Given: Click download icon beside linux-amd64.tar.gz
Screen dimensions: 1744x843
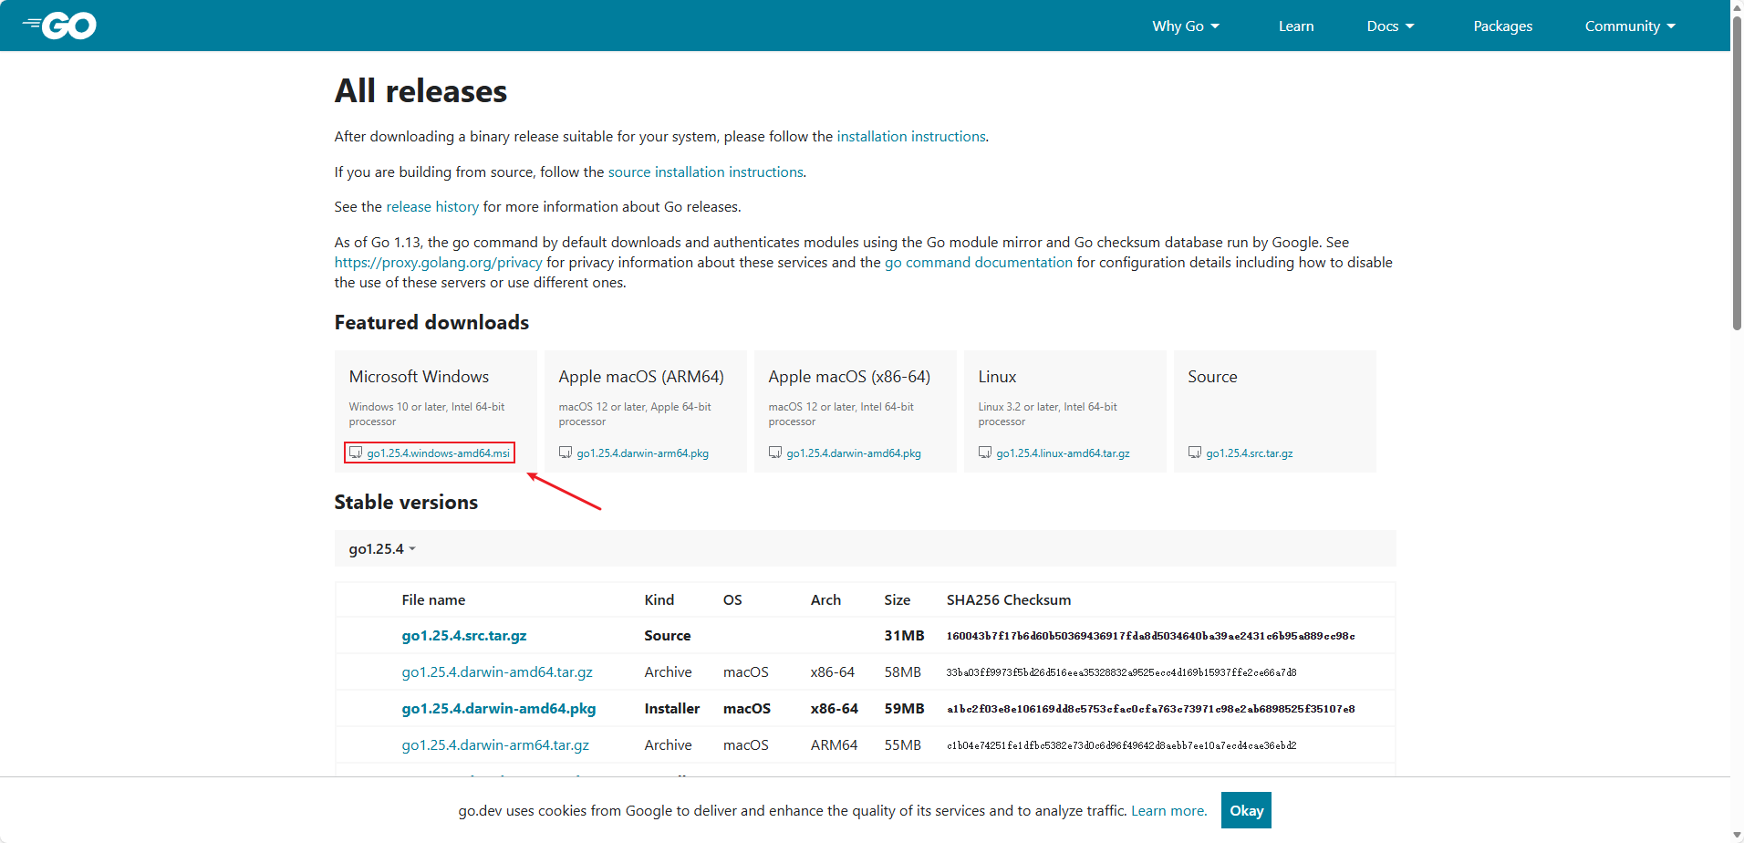Looking at the screenshot, I should [x=985, y=453].
